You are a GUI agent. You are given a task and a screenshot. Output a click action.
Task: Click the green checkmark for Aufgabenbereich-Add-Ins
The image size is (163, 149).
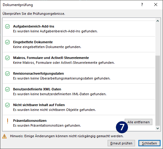coord(8,27)
